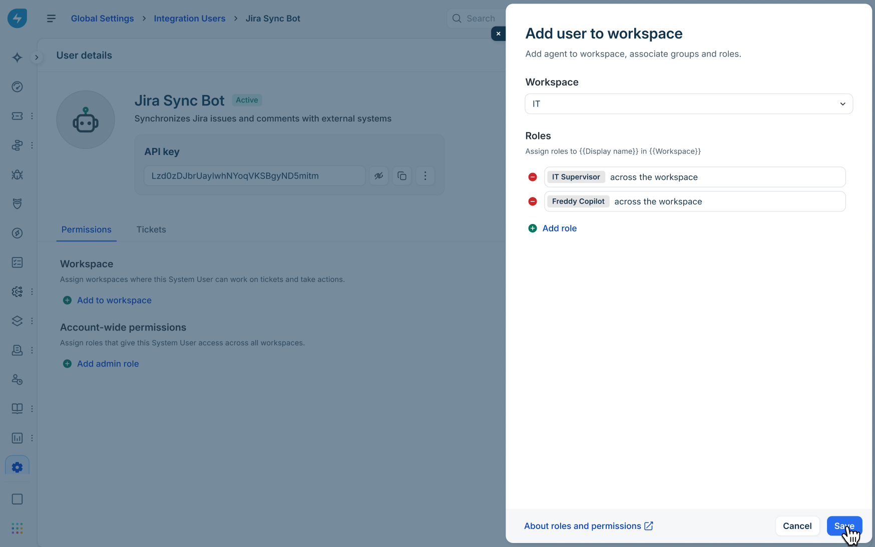Viewport: 875px width, 547px height.
Task: Open the stacked layers icon in sidebar
Action: pos(17,321)
